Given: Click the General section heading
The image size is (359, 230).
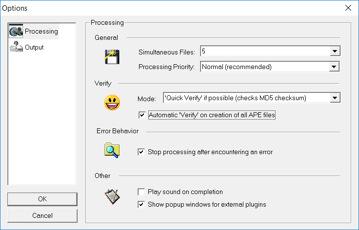Looking at the screenshot, I should coord(106,37).
